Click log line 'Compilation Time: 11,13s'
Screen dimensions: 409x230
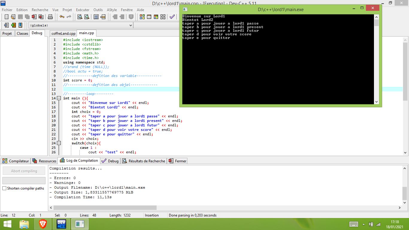tap(81, 197)
